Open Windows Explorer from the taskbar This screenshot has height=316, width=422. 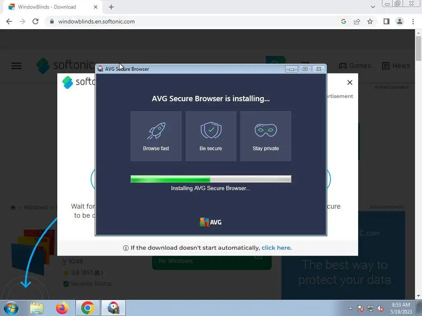[x=37, y=308]
